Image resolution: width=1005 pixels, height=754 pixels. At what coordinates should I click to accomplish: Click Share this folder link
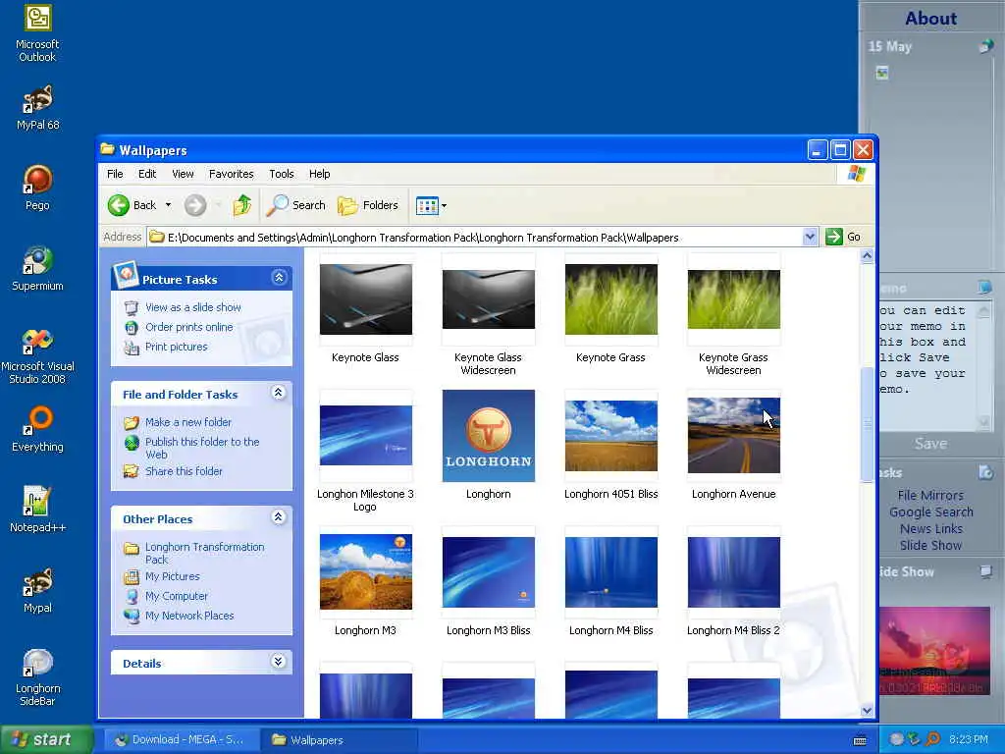point(184,471)
